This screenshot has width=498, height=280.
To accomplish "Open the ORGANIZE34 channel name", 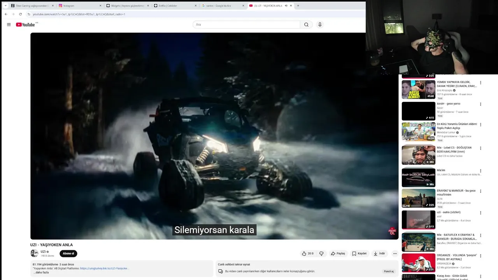I will [444, 264].
